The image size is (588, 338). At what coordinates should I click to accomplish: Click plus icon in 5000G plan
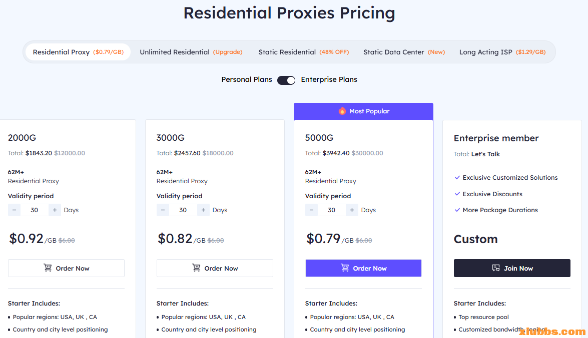coord(352,210)
